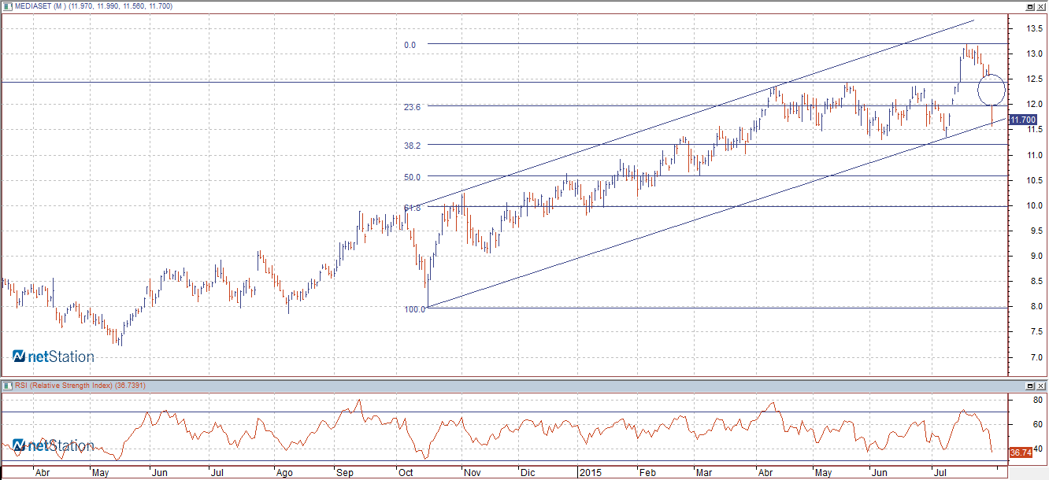Select the 36.74 RSI value label
The height and width of the screenshot is (480, 1049).
(x=1021, y=453)
